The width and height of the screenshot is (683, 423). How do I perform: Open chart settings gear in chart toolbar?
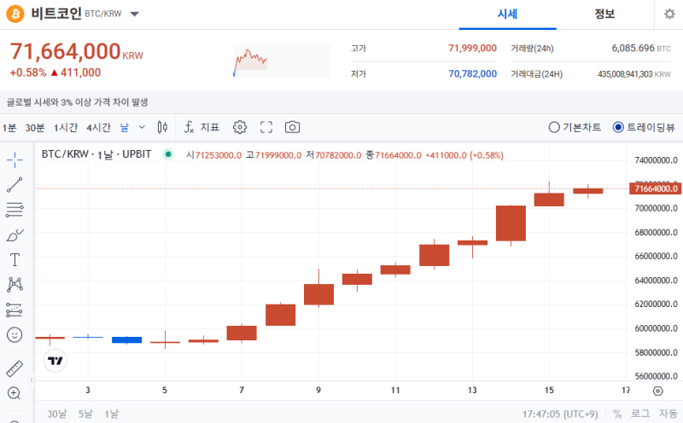click(240, 127)
